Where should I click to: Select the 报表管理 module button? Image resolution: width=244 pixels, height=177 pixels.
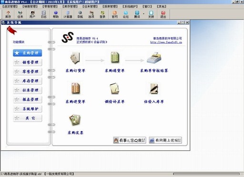tap(28, 99)
